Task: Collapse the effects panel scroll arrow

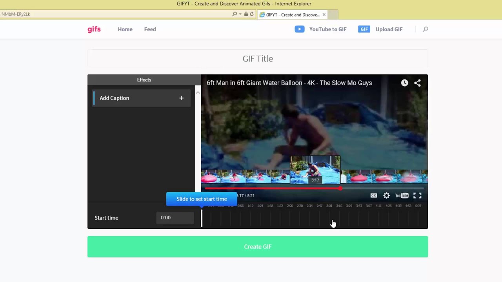Action: click(198, 93)
